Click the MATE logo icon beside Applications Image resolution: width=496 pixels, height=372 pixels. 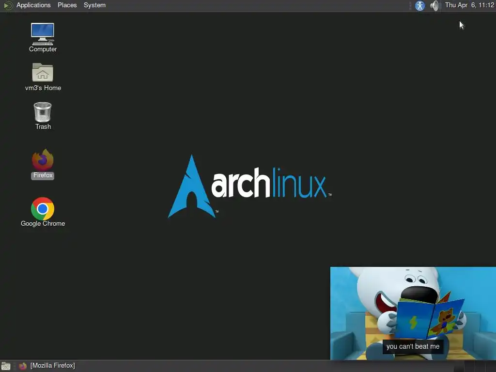pyautogui.click(x=8, y=5)
